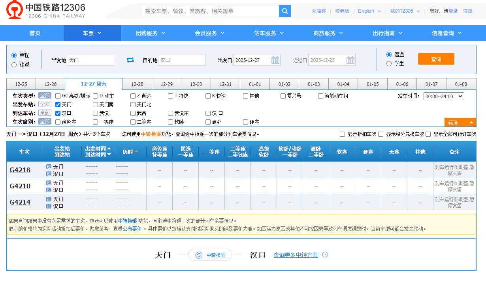Open the departure date calendar icon

coord(275,60)
